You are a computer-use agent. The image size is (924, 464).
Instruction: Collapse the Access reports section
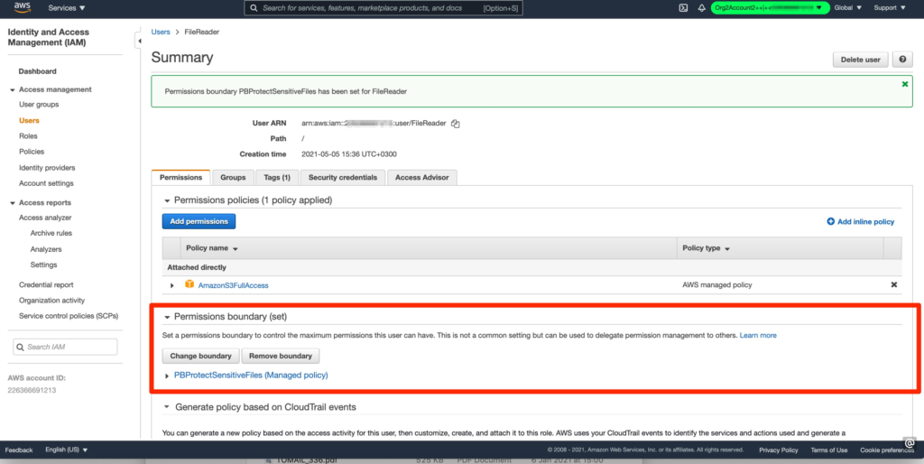click(13, 203)
